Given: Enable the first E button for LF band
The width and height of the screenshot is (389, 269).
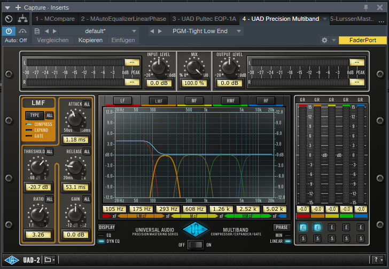Looking at the screenshot, I should 302,227.
